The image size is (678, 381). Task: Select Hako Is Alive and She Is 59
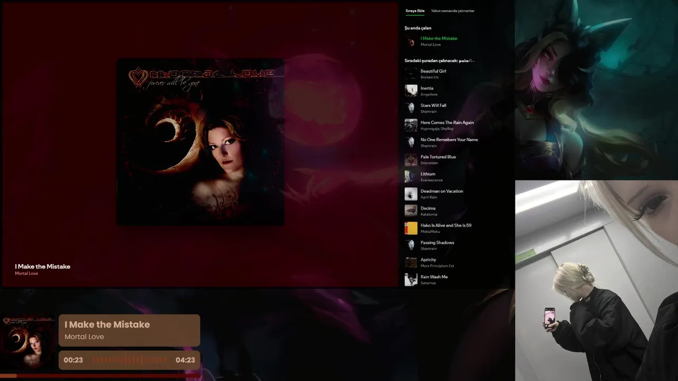[446, 225]
